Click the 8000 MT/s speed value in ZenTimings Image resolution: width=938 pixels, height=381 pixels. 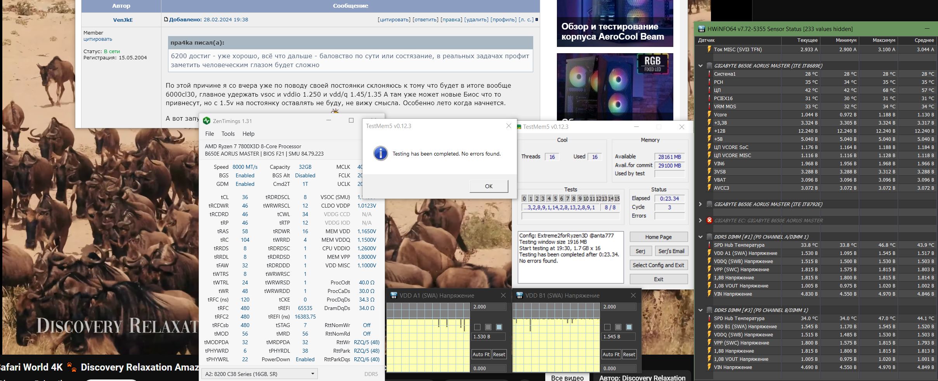pos(245,167)
